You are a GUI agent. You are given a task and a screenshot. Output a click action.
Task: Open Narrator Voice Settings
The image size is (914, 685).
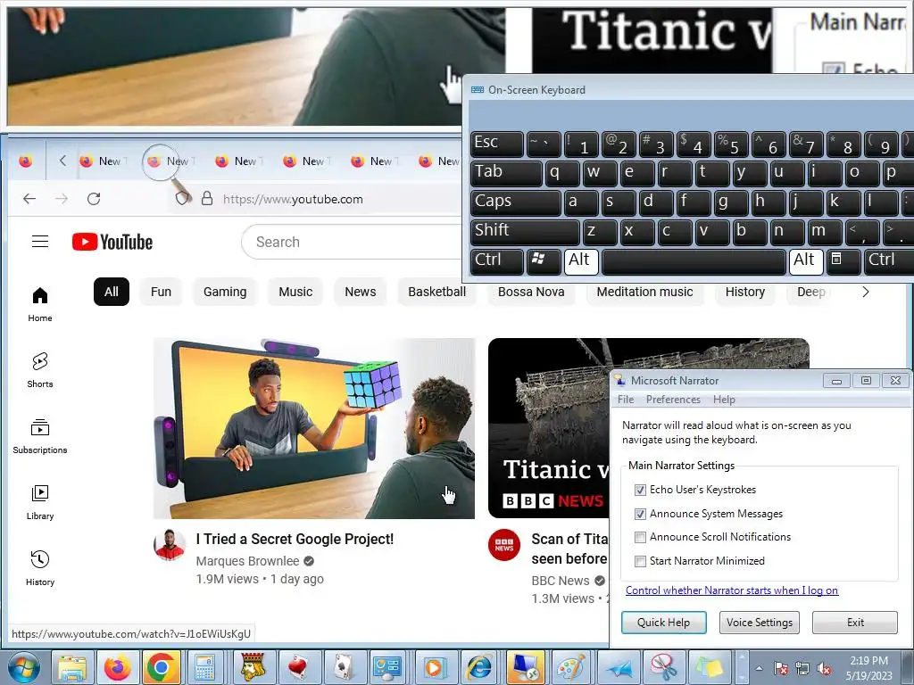tap(759, 622)
